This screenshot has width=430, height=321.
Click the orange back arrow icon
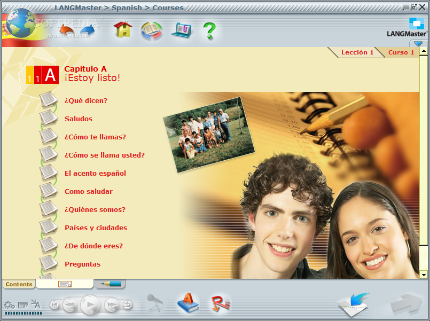point(67,30)
